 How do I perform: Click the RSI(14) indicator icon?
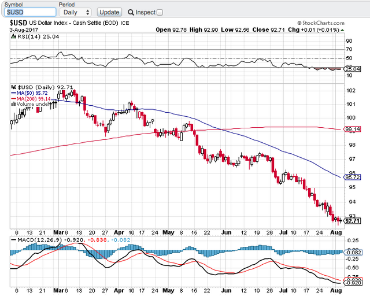click(13, 36)
